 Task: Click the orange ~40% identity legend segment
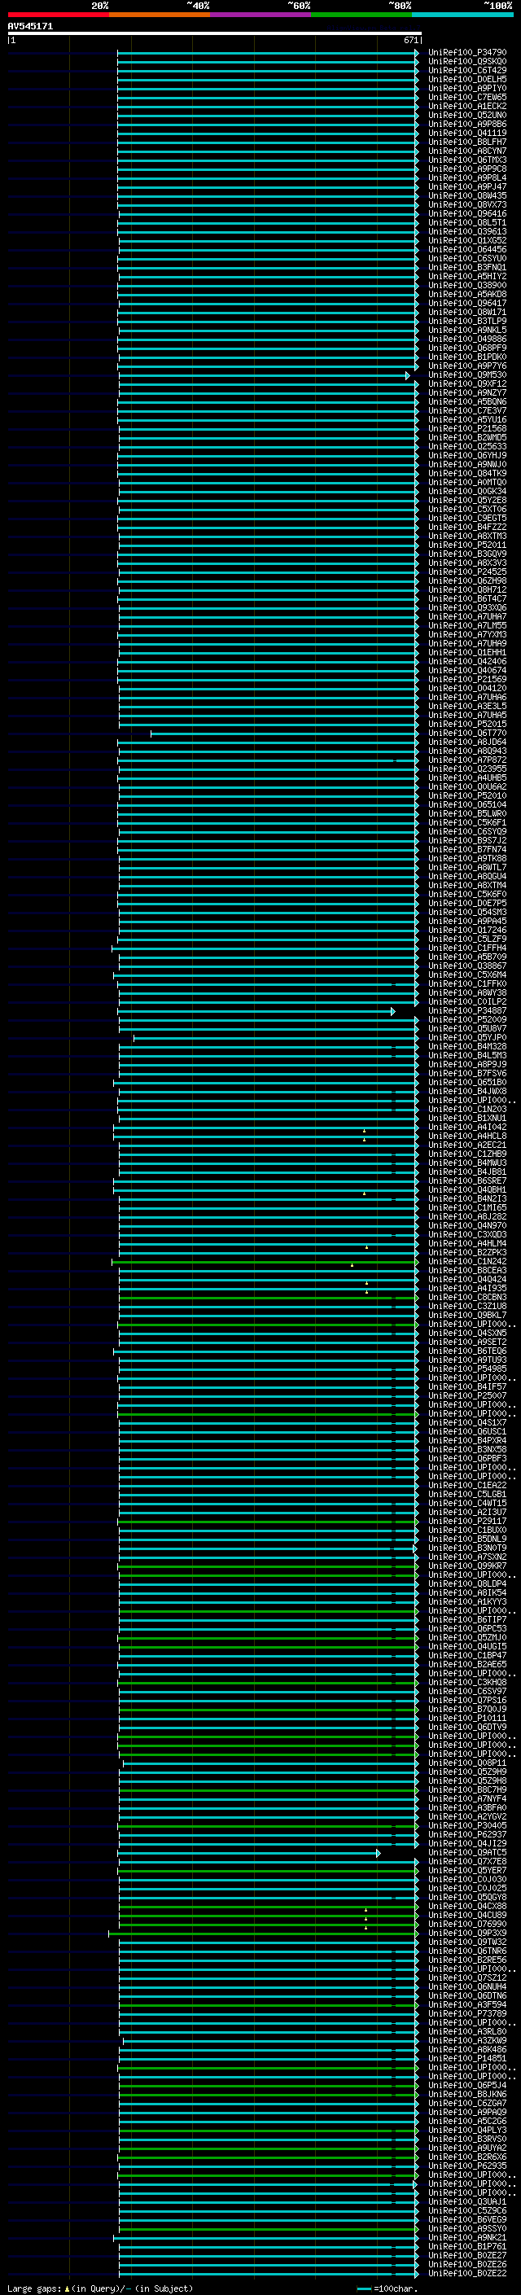pos(160,15)
